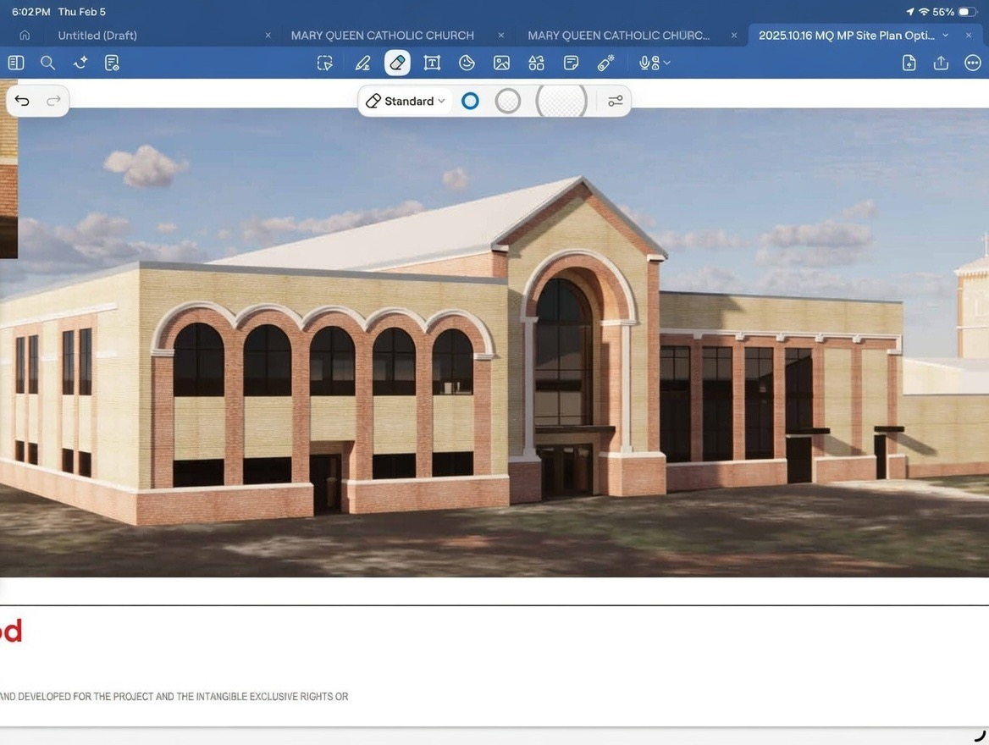Switch to first MARY QUEEN CATHOLIC CHURCH tab
Image resolution: width=989 pixels, height=745 pixels.
click(382, 36)
